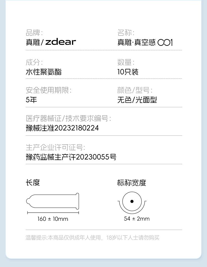Image resolution: width=207 pixels, height=267 pixels.
Task: Select the 160 ± 10mm length value
Action: click(53, 219)
